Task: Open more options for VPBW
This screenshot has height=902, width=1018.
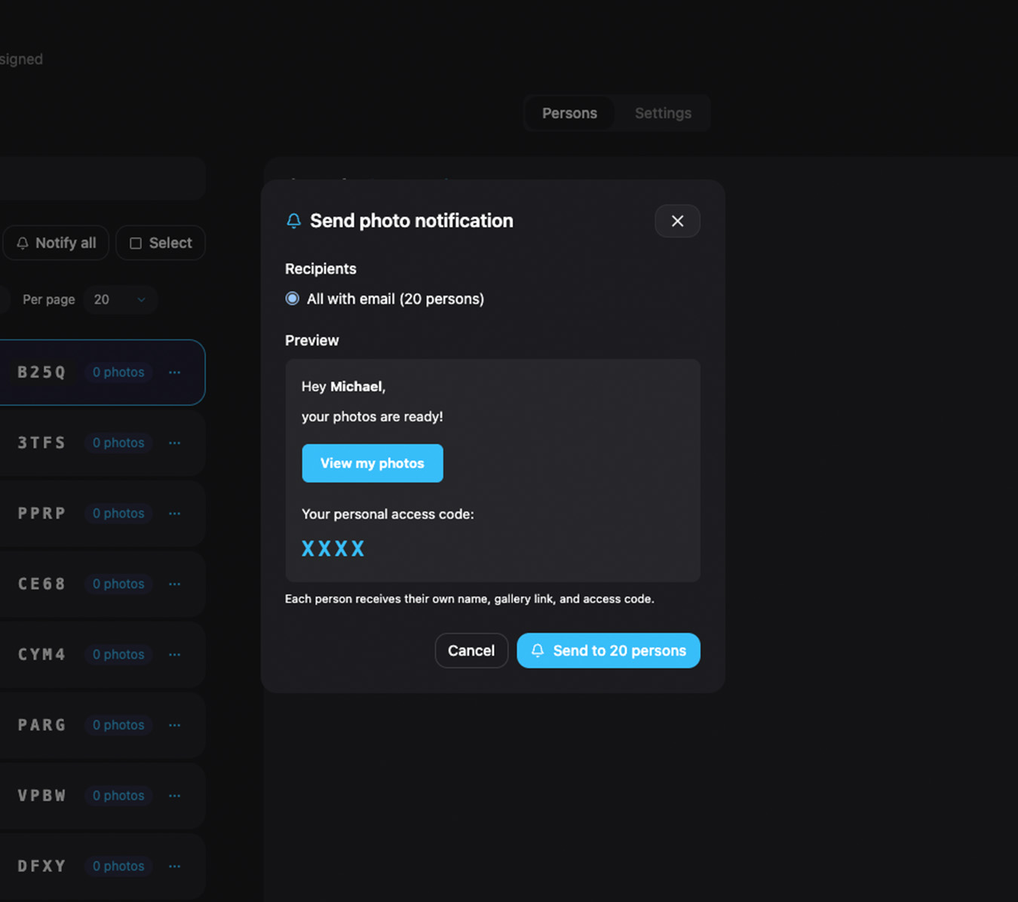Action: [175, 796]
